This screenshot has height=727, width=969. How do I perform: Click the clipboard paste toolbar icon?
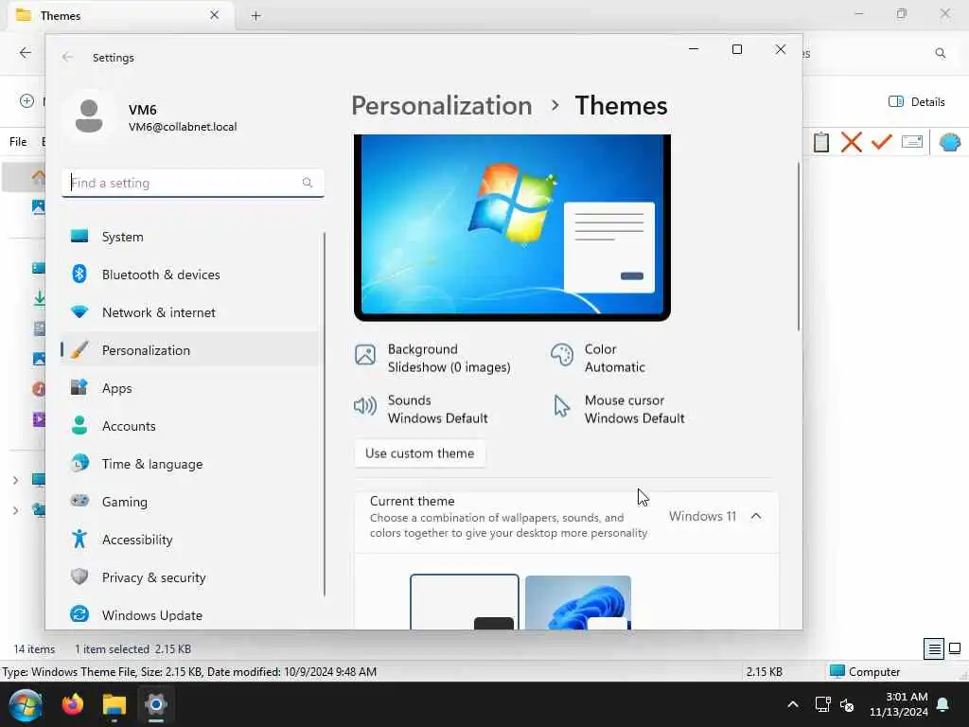click(x=821, y=142)
